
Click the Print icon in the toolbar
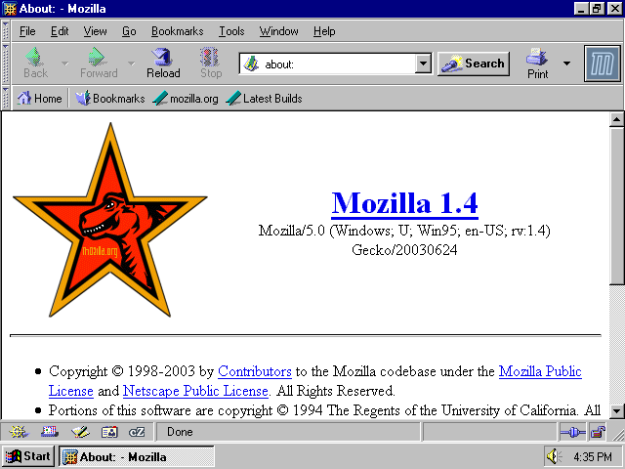point(538,64)
